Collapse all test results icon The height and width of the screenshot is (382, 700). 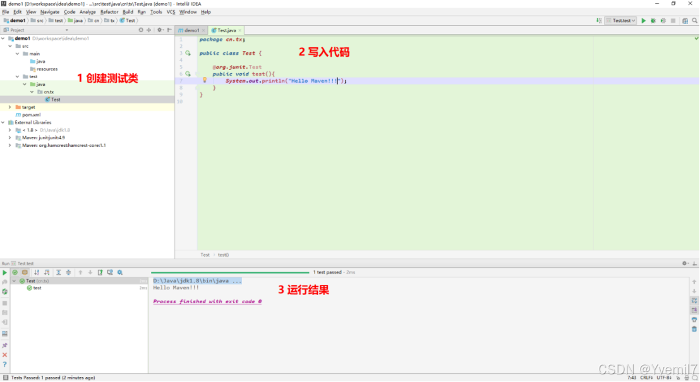pos(68,272)
